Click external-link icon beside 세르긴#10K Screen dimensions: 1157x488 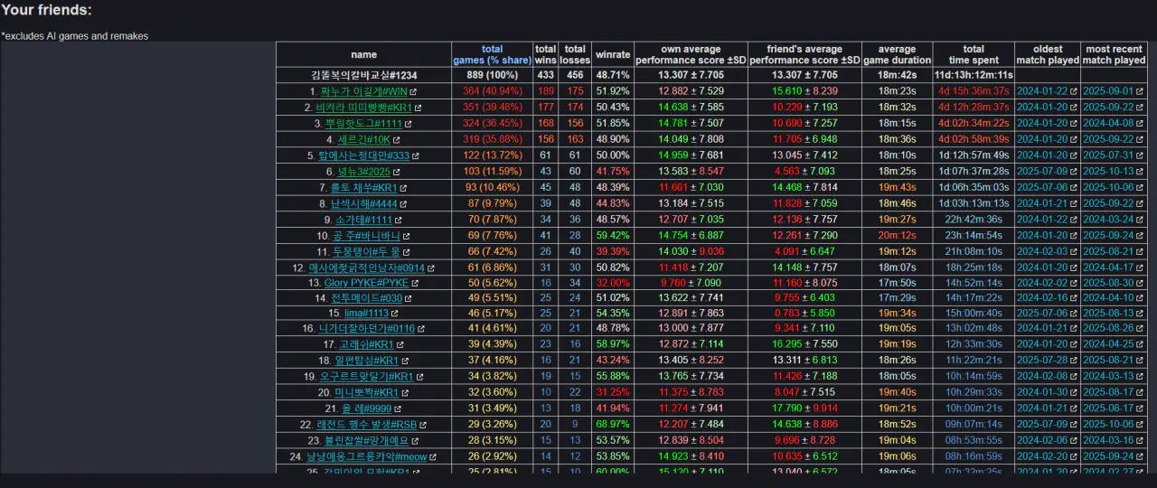[x=396, y=140]
